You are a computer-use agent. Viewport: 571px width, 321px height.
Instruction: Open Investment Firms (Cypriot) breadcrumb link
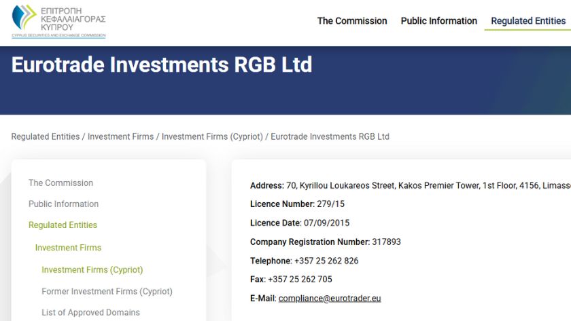tap(212, 136)
